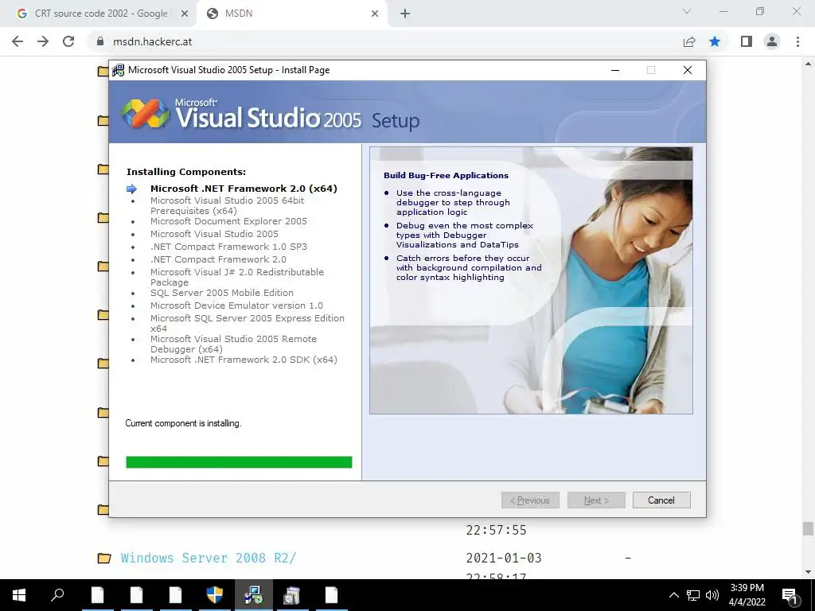Screen dimensions: 815x611
Task: Open a new browser tab
Action: click(405, 14)
